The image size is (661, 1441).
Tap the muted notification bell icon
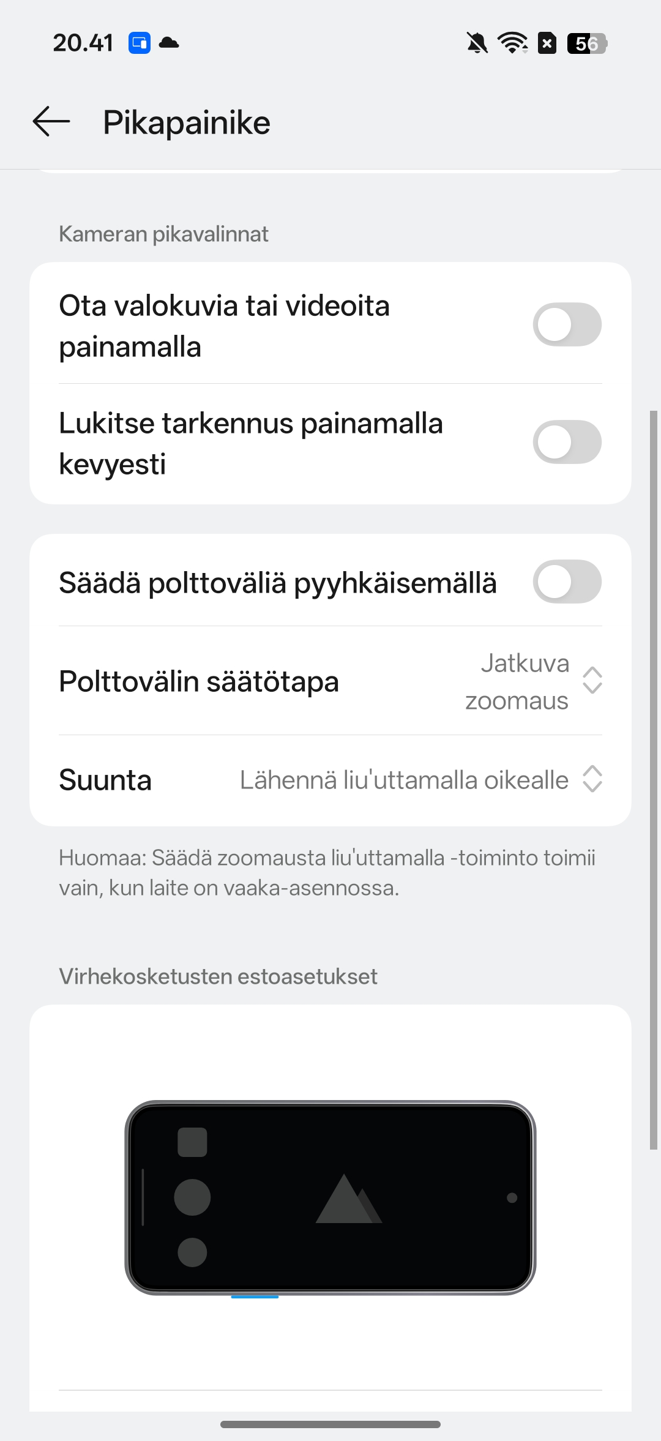[x=477, y=43]
